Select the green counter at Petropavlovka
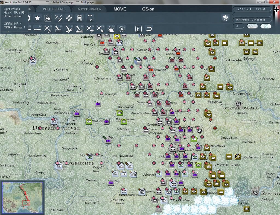 pyautogui.click(x=124, y=122)
